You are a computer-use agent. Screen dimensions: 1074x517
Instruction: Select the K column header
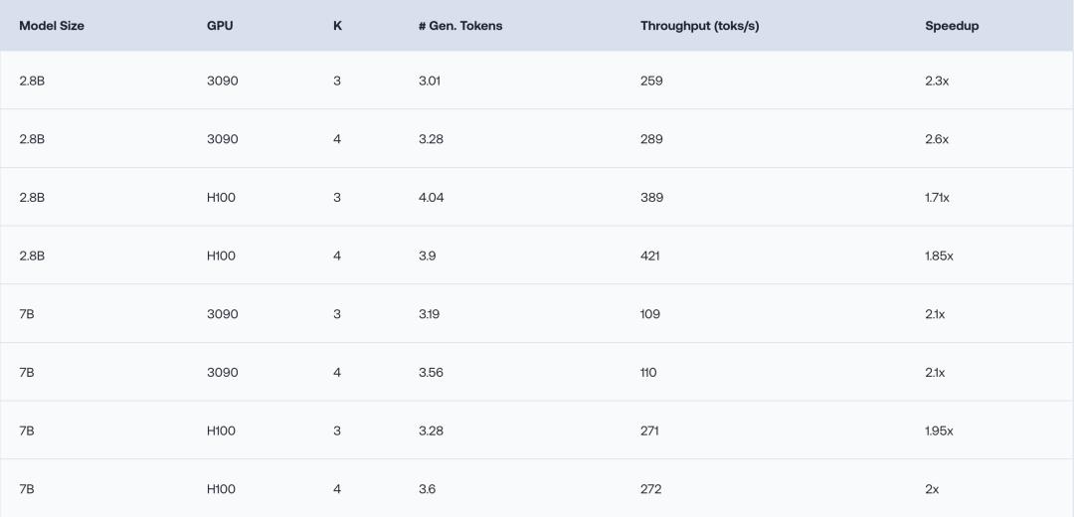337,26
